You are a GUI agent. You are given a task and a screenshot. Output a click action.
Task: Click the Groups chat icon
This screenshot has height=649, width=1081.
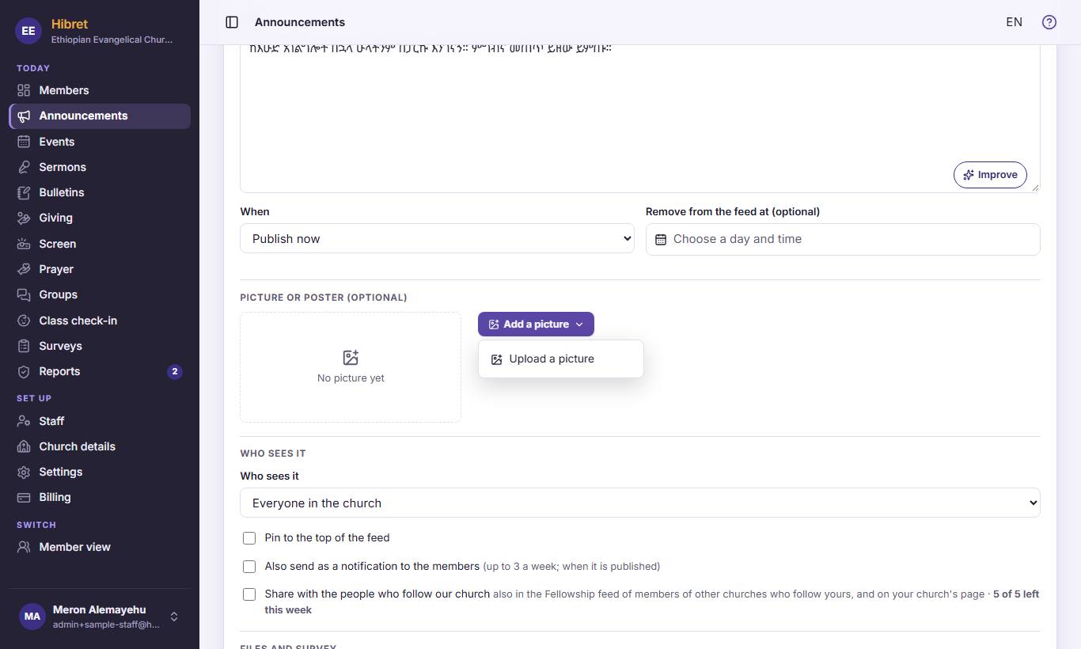24,294
